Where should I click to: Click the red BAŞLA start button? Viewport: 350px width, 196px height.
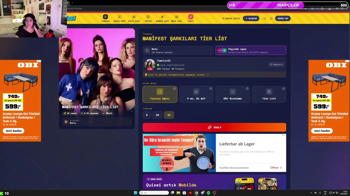pyautogui.click(x=214, y=127)
